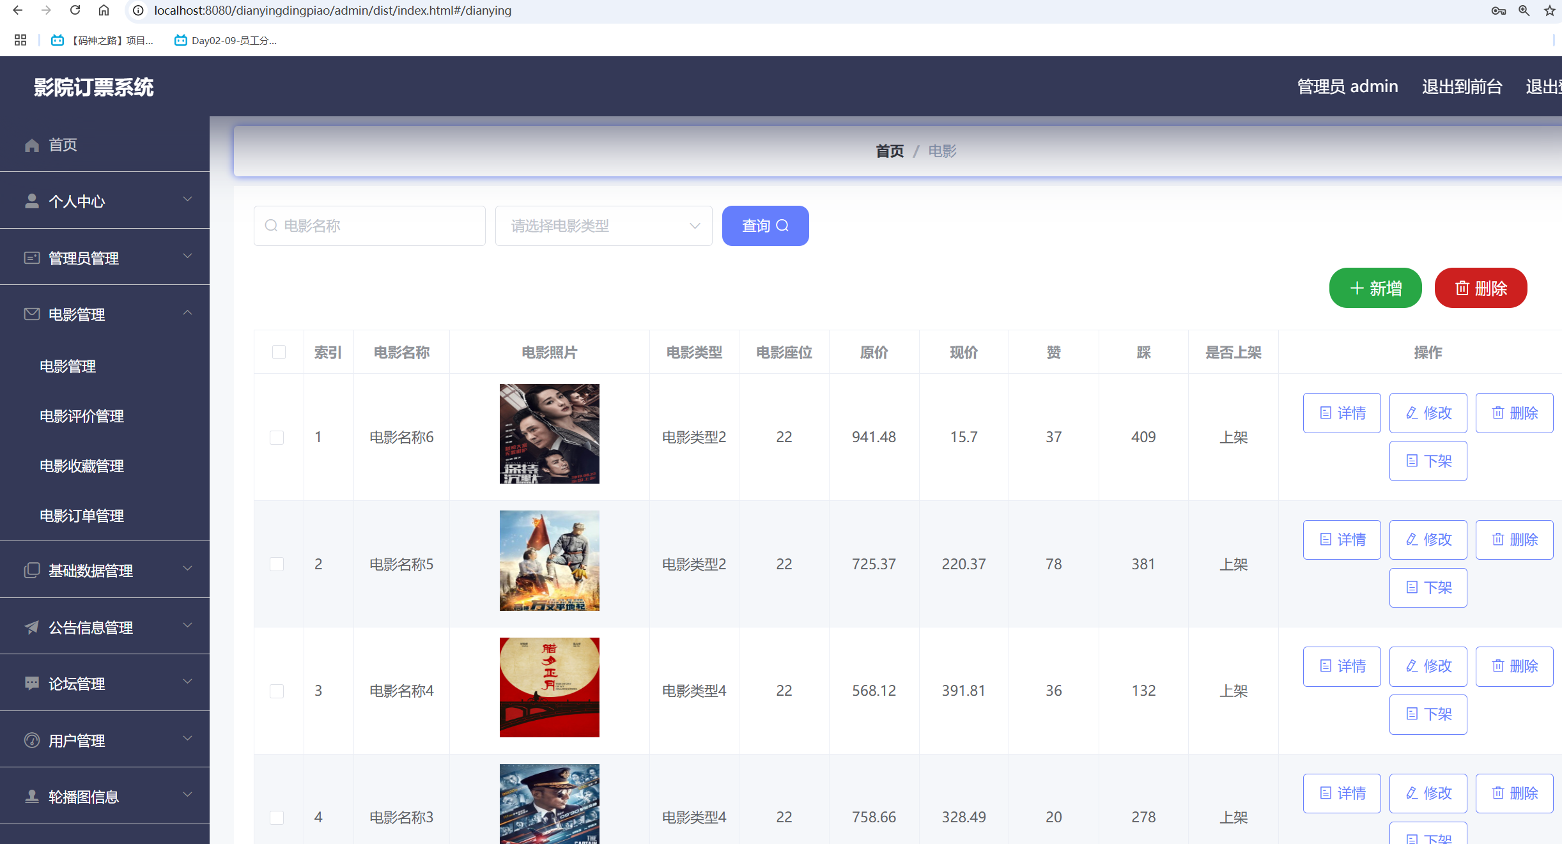1562x844 pixels.
Task: Expand the 基础数据管理 menu chevron
Action: (x=187, y=569)
